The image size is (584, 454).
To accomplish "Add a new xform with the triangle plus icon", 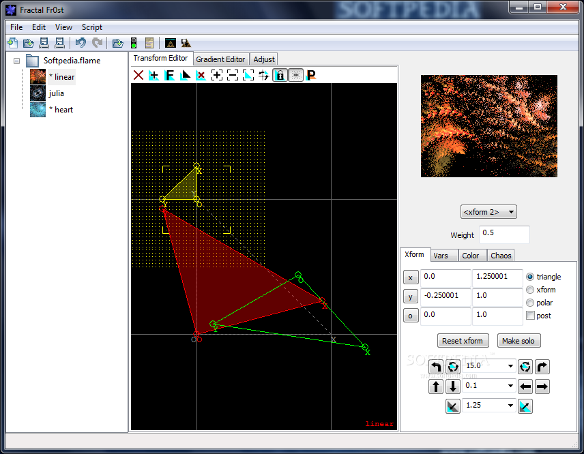I will 154,75.
